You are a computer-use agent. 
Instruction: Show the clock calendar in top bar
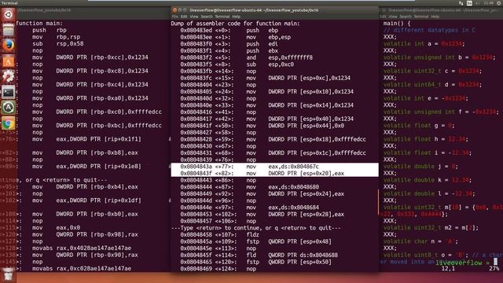click(489, 3)
